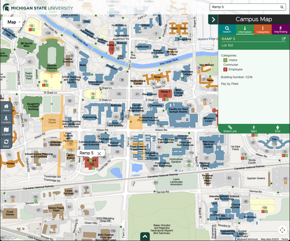Click Lot 40 number marker
The height and width of the screenshot is (241, 290).
pyautogui.click(x=119, y=94)
